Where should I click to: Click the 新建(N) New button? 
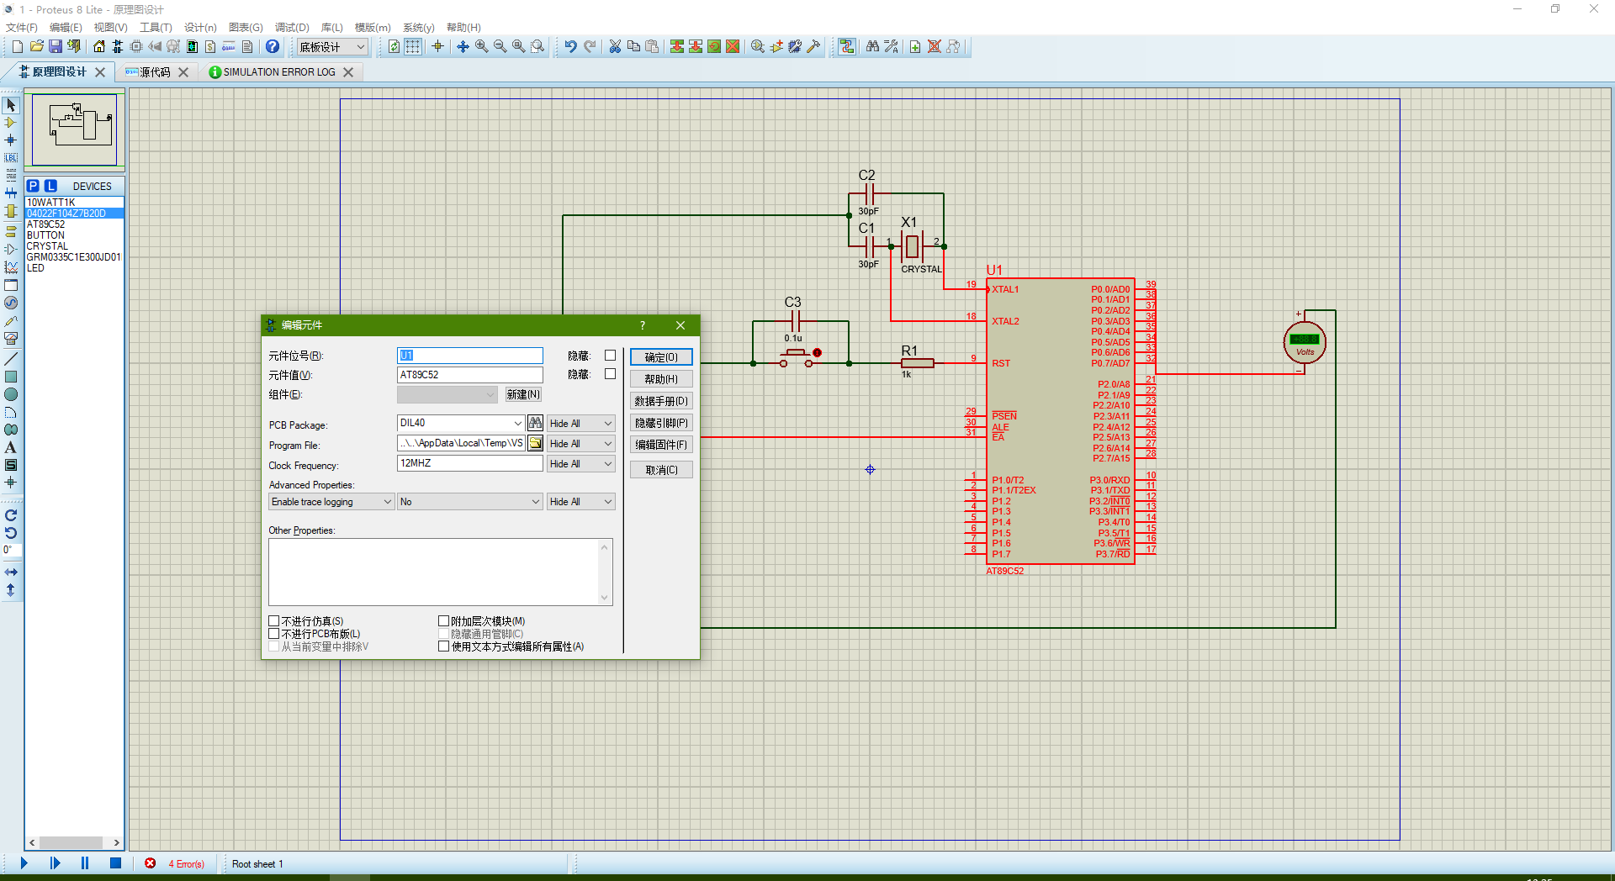tap(523, 394)
